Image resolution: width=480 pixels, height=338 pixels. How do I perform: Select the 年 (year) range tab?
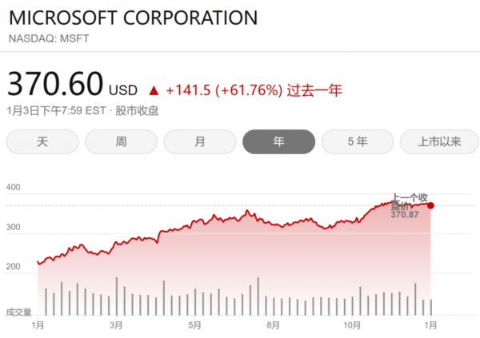[278, 142]
